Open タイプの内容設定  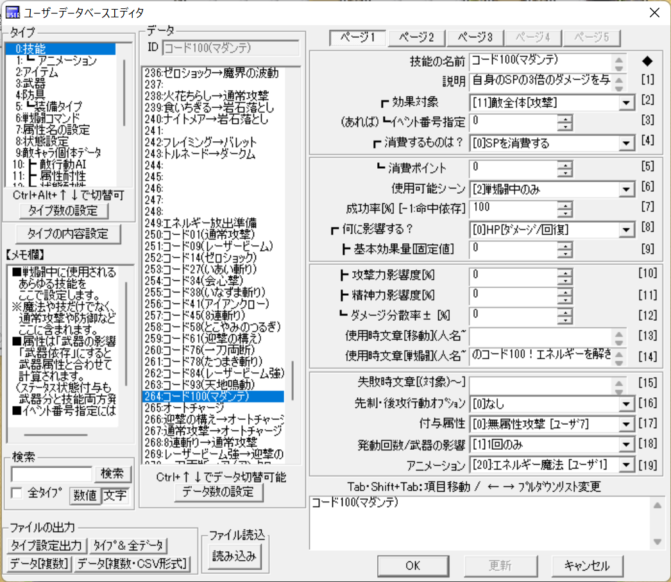tap(68, 234)
